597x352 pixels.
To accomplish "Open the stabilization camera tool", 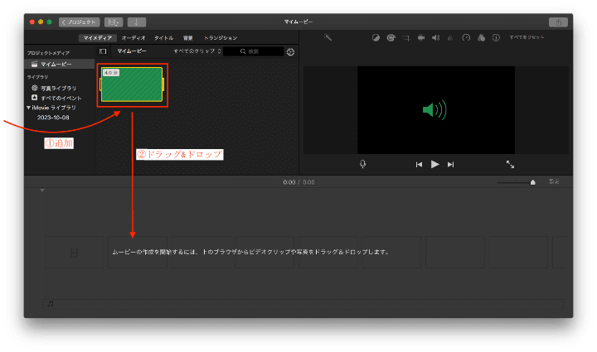I will (x=421, y=37).
